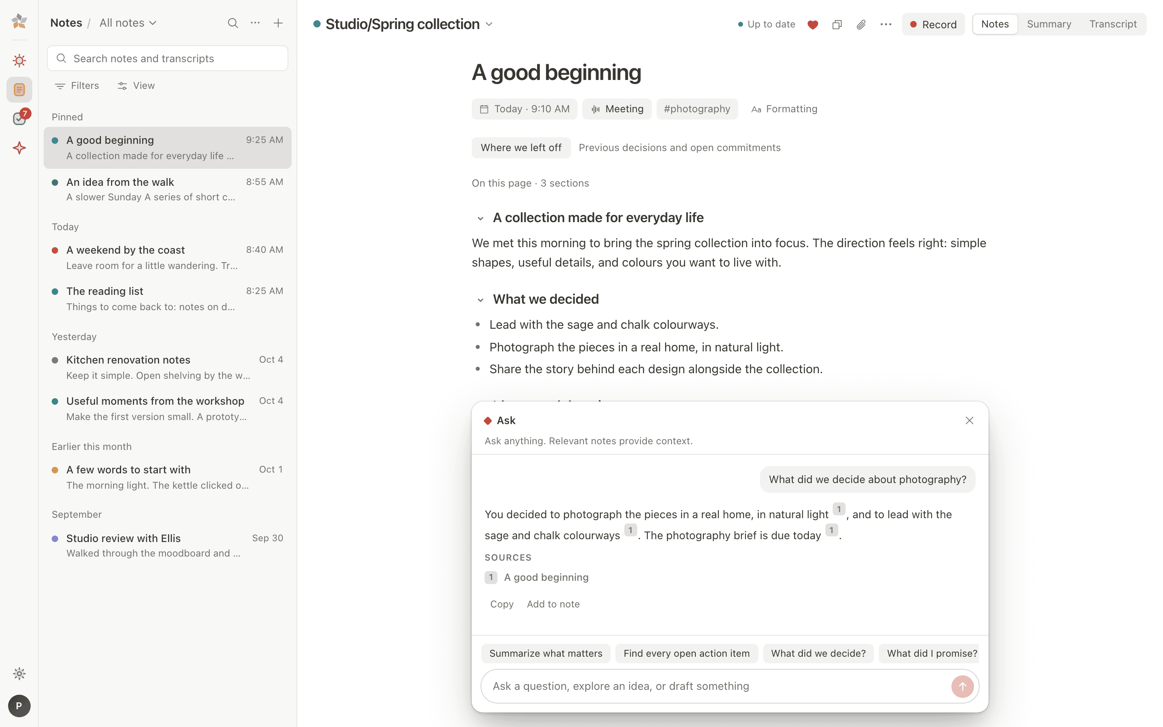Viewport: 1163px width, 727px height.
Task: Click citation 1 after 'natural light'
Action: [839, 509]
